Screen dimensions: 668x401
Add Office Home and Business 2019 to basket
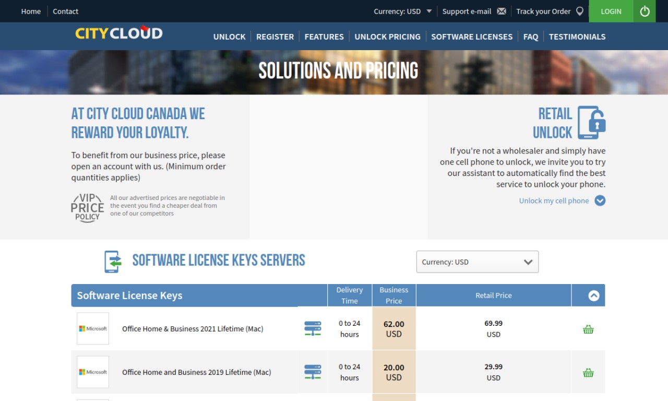[588, 372]
